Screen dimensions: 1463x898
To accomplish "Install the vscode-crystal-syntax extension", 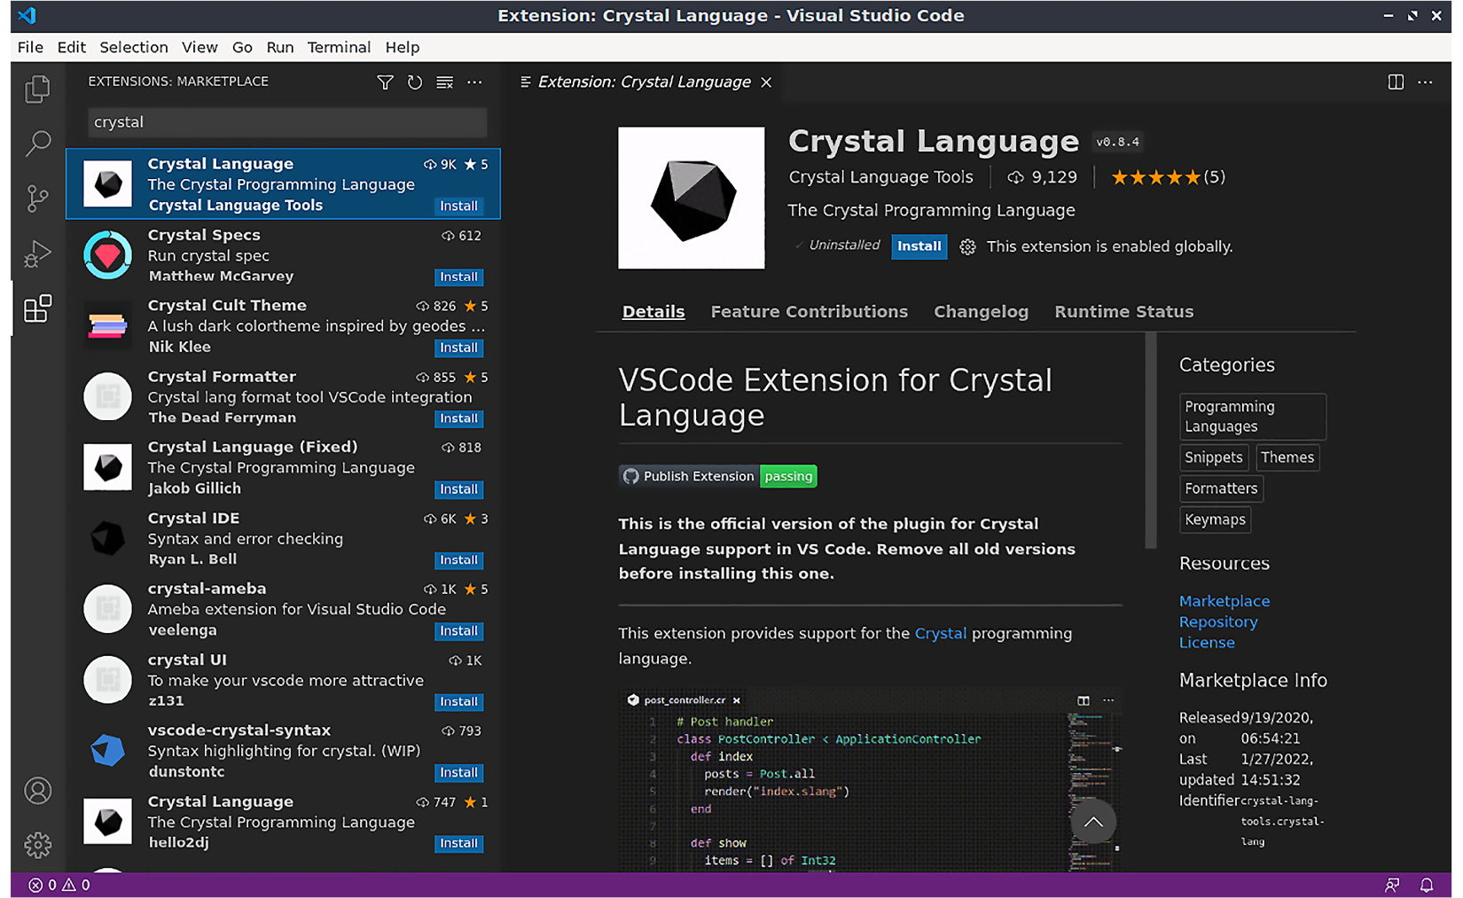I will tap(458, 772).
